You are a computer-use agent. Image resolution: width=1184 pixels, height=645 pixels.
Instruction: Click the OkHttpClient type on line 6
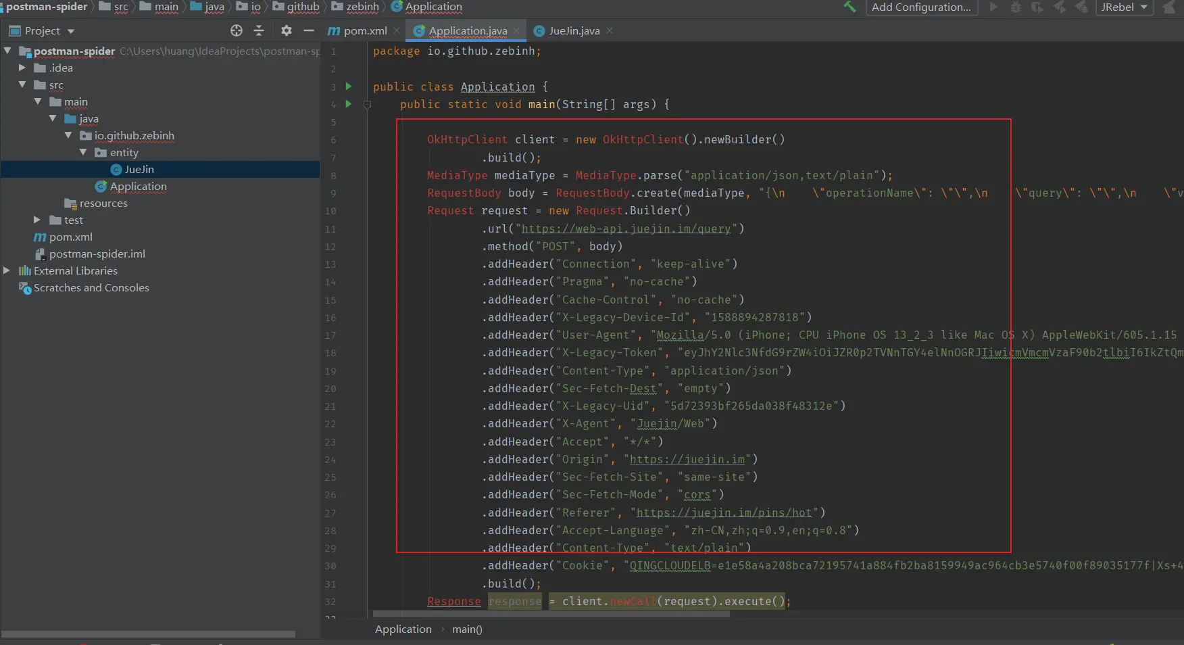coord(467,139)
